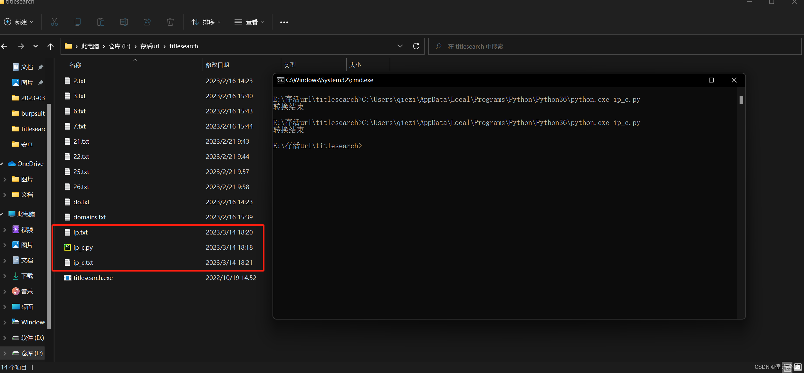Expand 视频 node in sidebar tree
Image resolution: width=804 pixels, height=373 pixels.
(x=5, y=229)
